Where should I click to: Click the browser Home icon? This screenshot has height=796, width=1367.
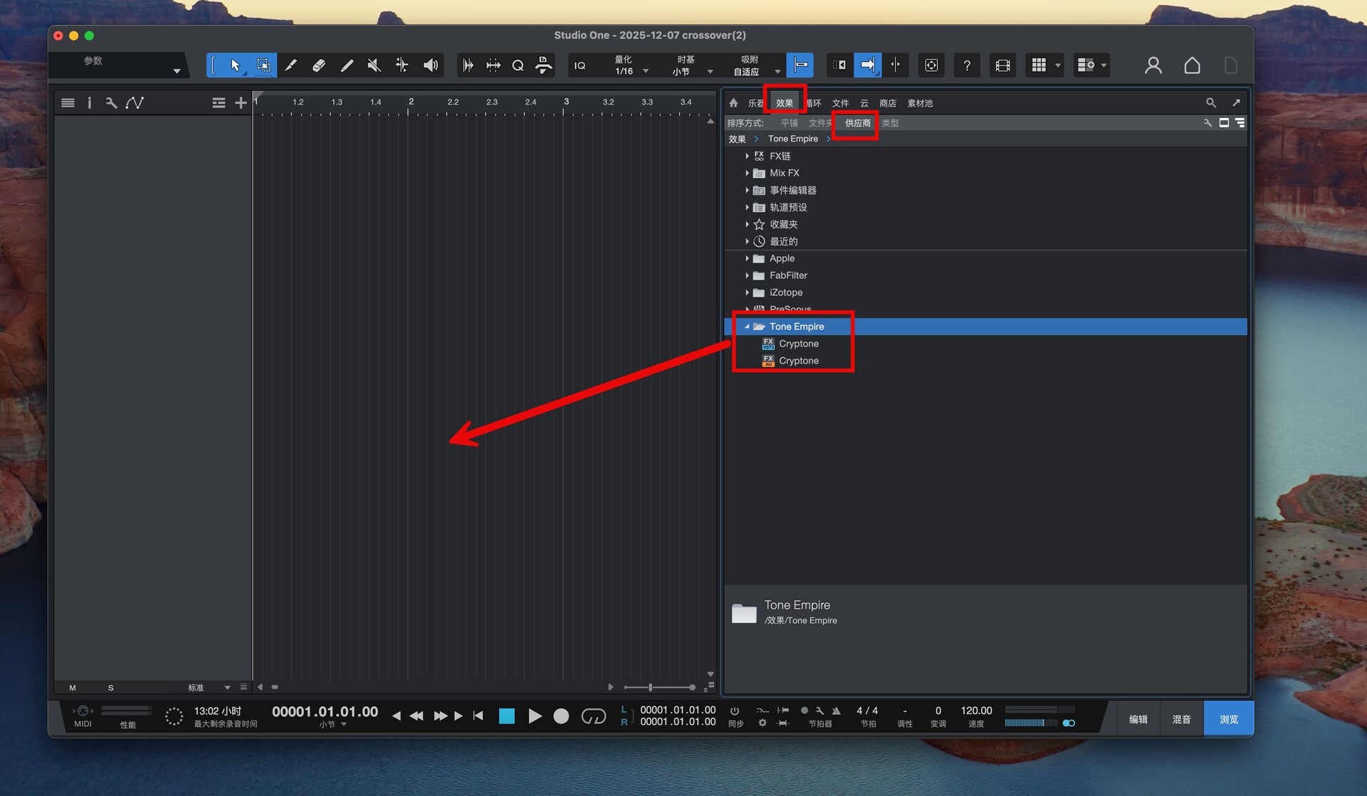point(733,103)
